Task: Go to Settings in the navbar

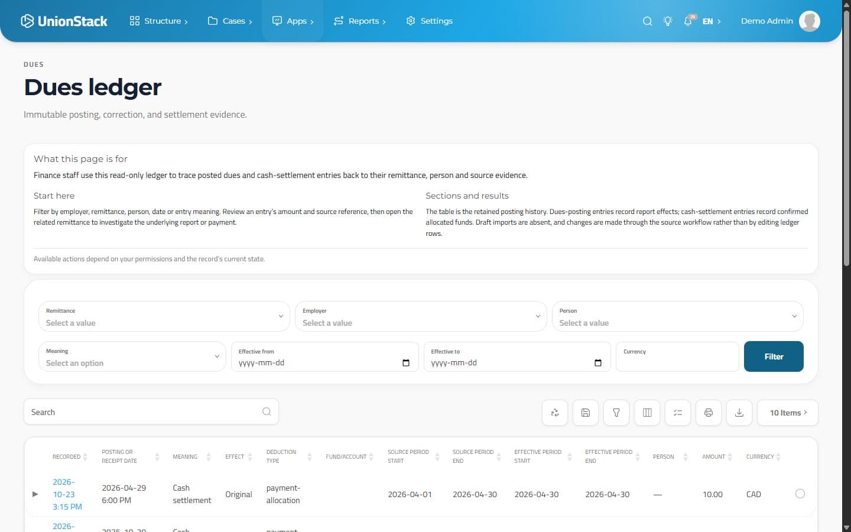Action: click(429, 21)
